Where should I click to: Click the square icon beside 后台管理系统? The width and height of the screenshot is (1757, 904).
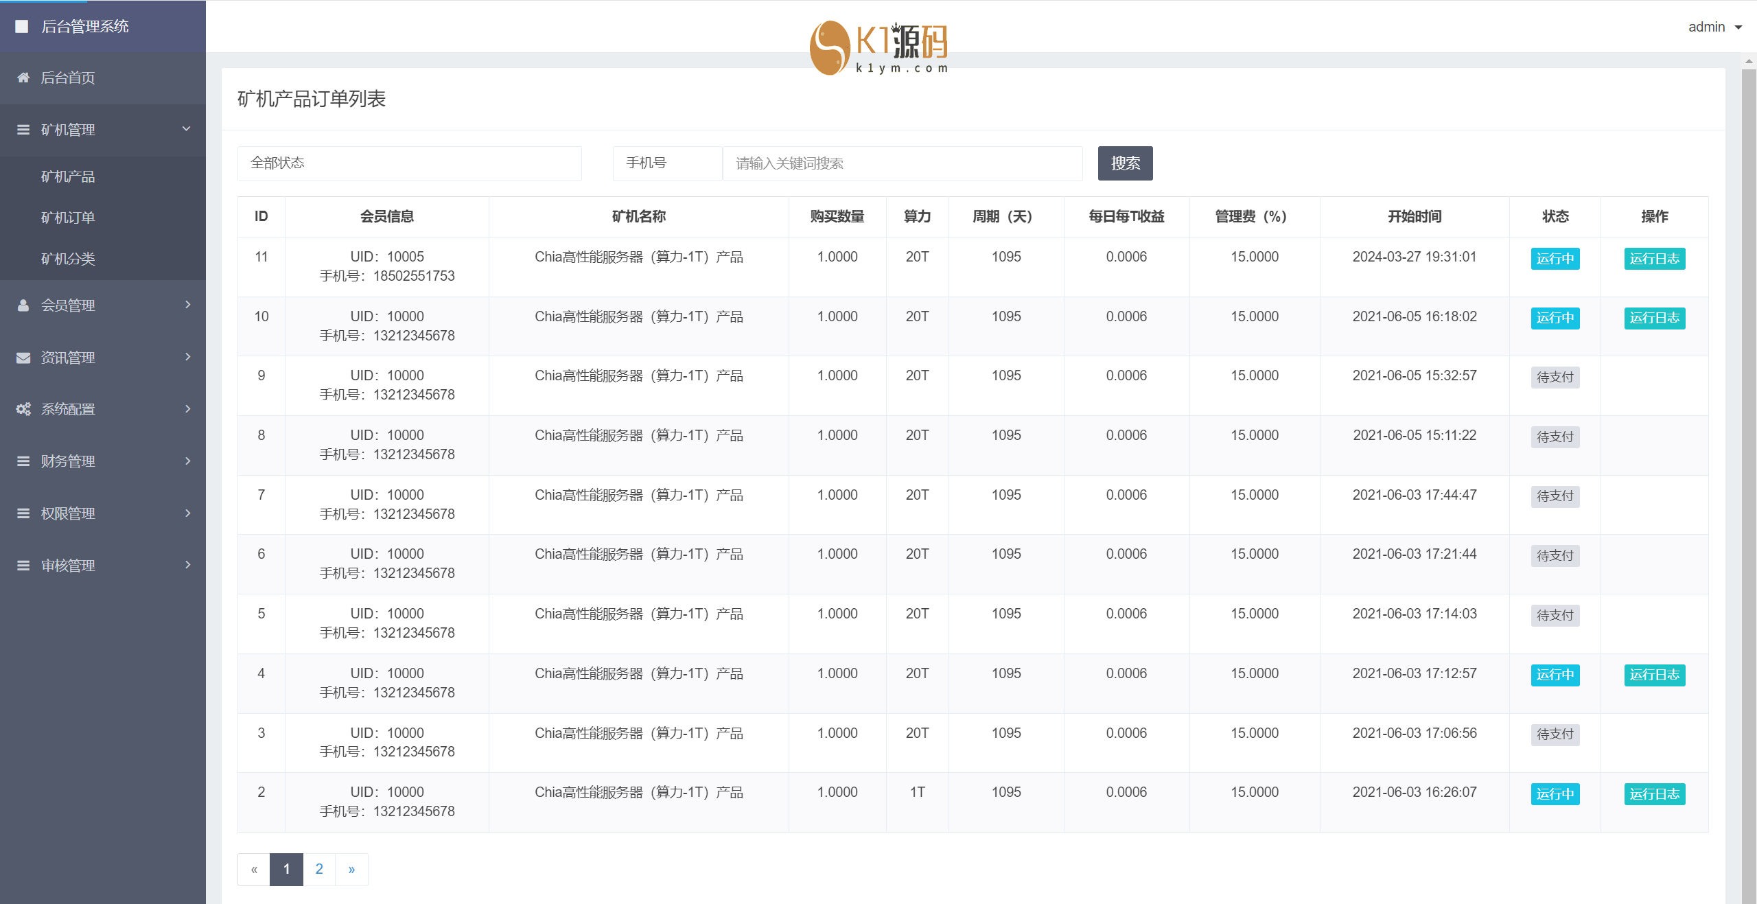[22, 26]
